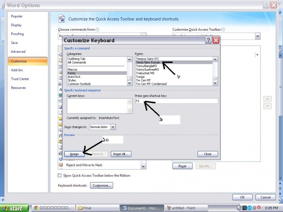Image resolution: width=283 pixels, height=212 pixels.
Task: Select All Commands in Categories list
Action: point(97,62)
